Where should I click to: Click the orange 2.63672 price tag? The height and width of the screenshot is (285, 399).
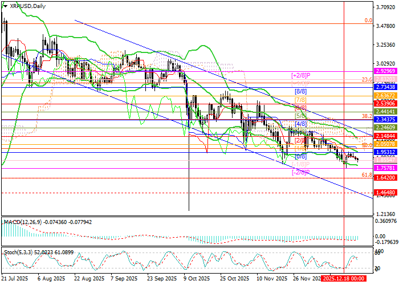[x=385, y=96]
